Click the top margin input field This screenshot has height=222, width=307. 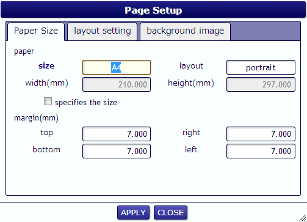(117, 134)
